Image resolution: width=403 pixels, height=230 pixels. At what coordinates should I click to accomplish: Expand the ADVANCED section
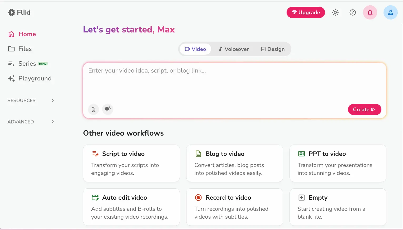coord(31,122)
